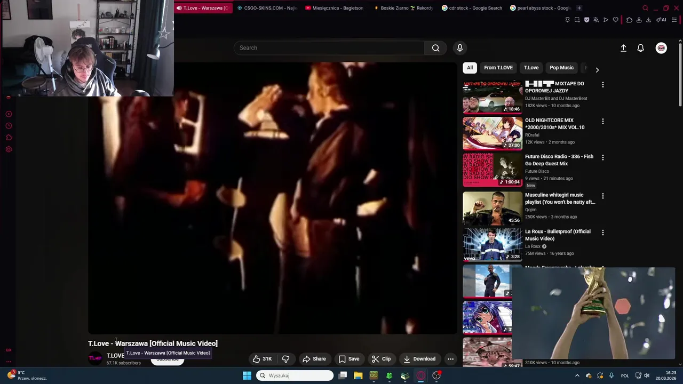Image resolution: width=683 pixels, height=384 pixels.
Task: Click the heart bookmark icon in toolbar
Action: pos(615,20)
